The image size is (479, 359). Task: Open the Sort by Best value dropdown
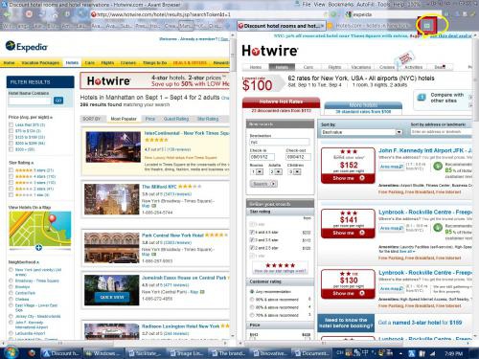click(x=361, y=132)
